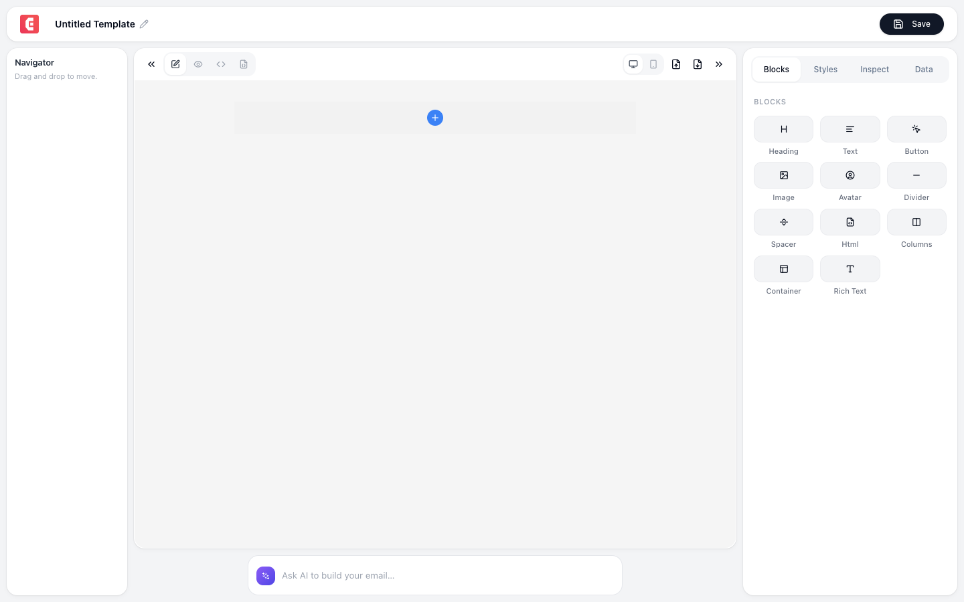Insert a Container block
964x602 pixels.
pos(783,269)
